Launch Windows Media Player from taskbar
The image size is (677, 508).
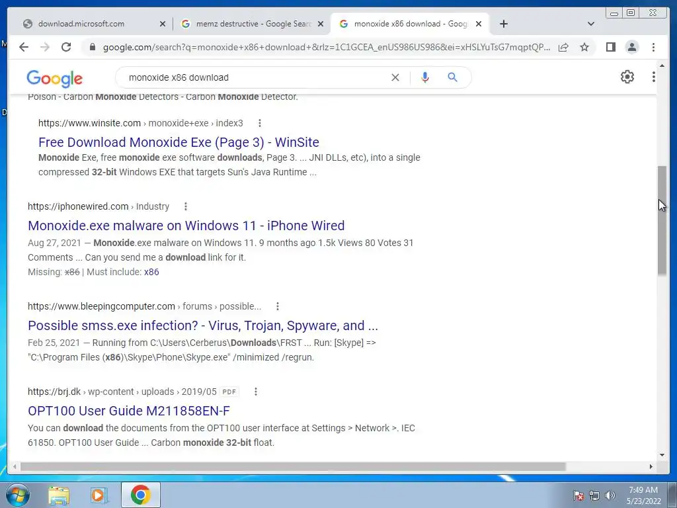point(99,495)
